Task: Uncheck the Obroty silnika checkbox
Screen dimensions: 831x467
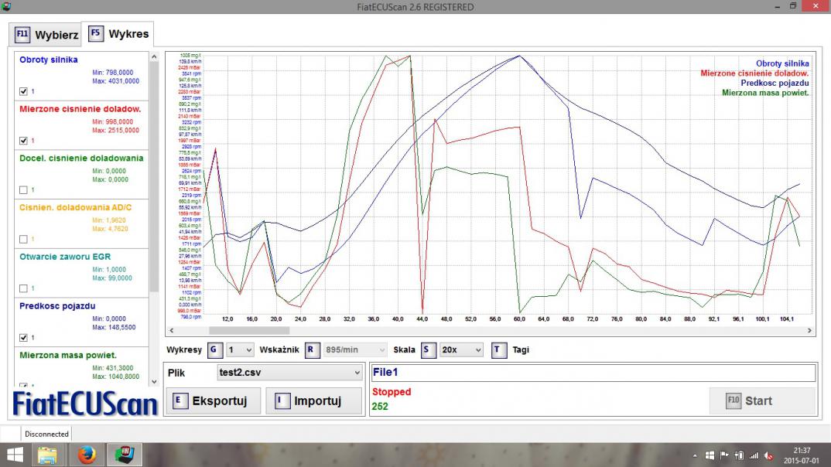Action: click(23, 91)
